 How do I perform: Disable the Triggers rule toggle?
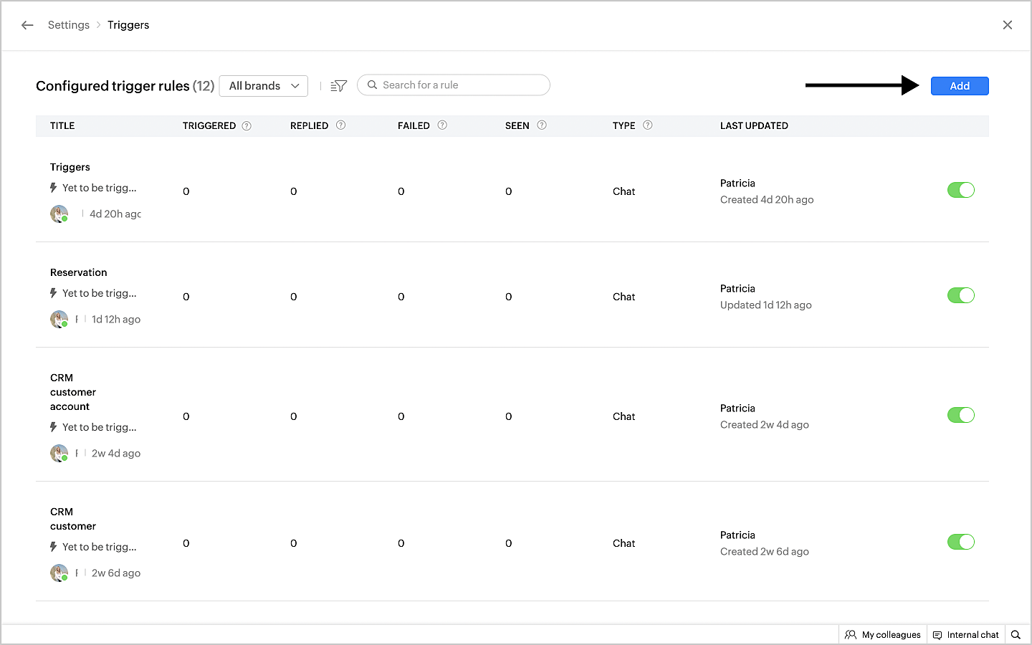pyautogui.click(x=960, y=190)
